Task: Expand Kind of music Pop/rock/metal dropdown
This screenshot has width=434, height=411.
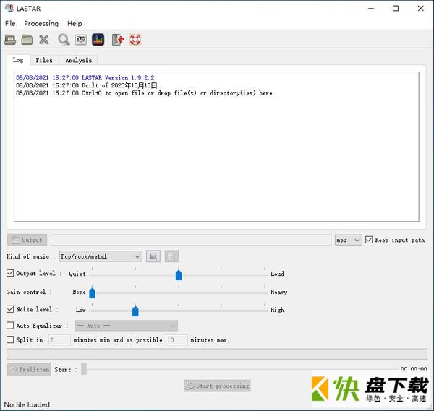Action: pos(101,256)
